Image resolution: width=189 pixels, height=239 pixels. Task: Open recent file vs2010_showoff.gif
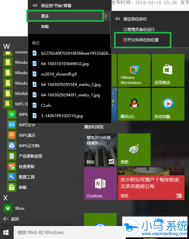click(70, 74)
